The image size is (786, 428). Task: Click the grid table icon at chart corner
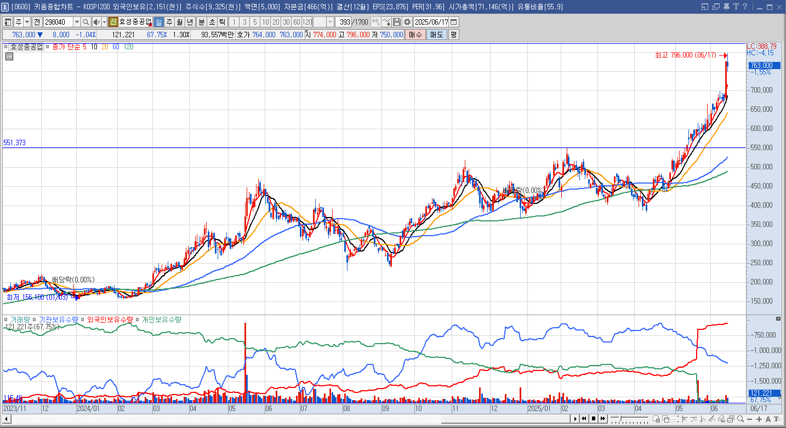click(10, 56)
